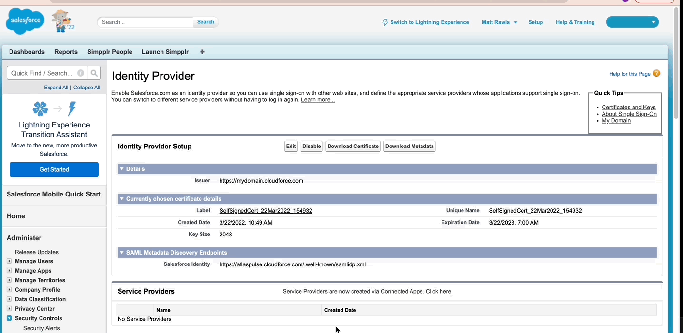Image resolution: width=683 pixels, height=333 pixels.
Task: Open My Domain quick tip
Action: pos(616,121)
